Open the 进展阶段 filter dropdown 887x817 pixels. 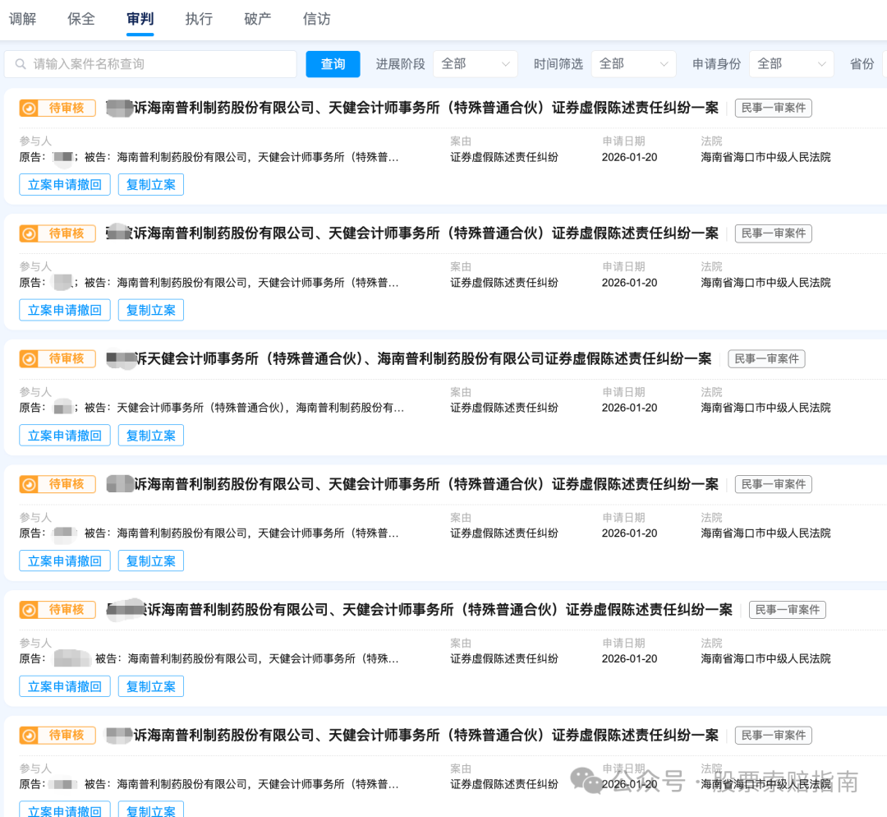click(475, 64)
